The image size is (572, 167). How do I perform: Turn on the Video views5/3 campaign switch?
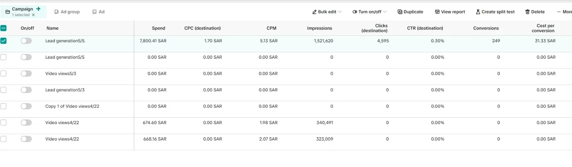[x=26, y=73]
